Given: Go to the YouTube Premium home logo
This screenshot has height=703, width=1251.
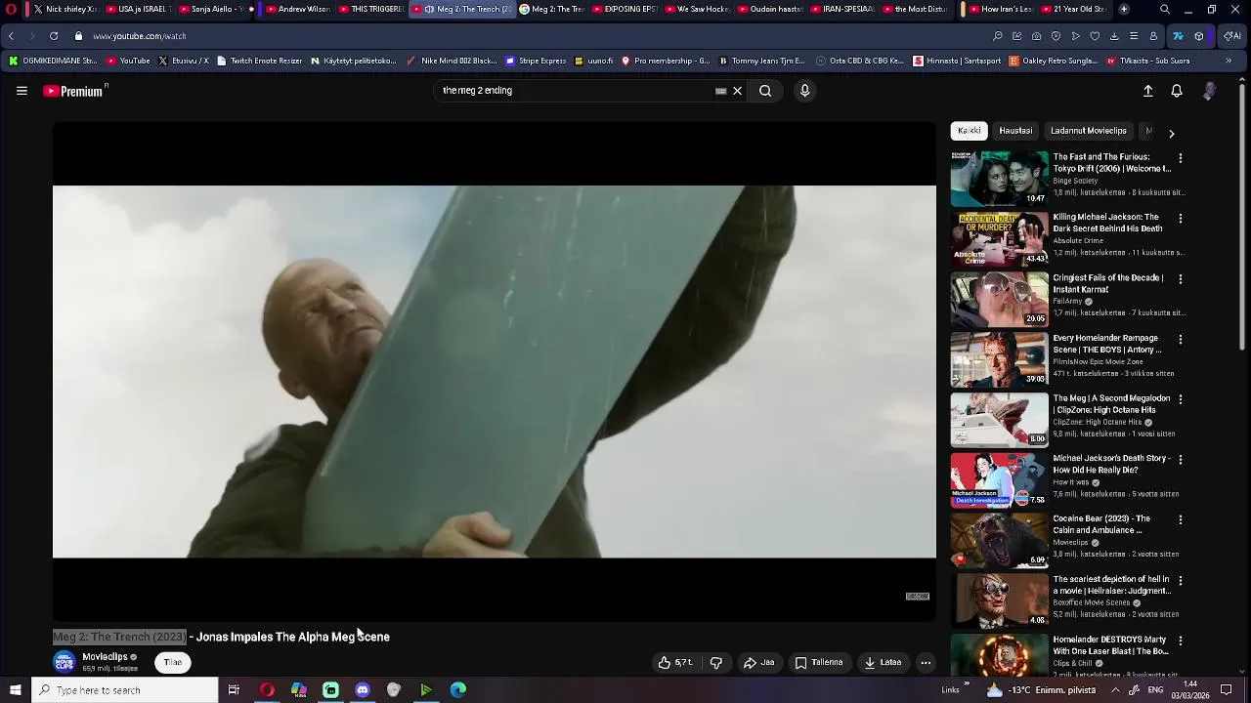Looking at the screenshot, I should [73, 91].
